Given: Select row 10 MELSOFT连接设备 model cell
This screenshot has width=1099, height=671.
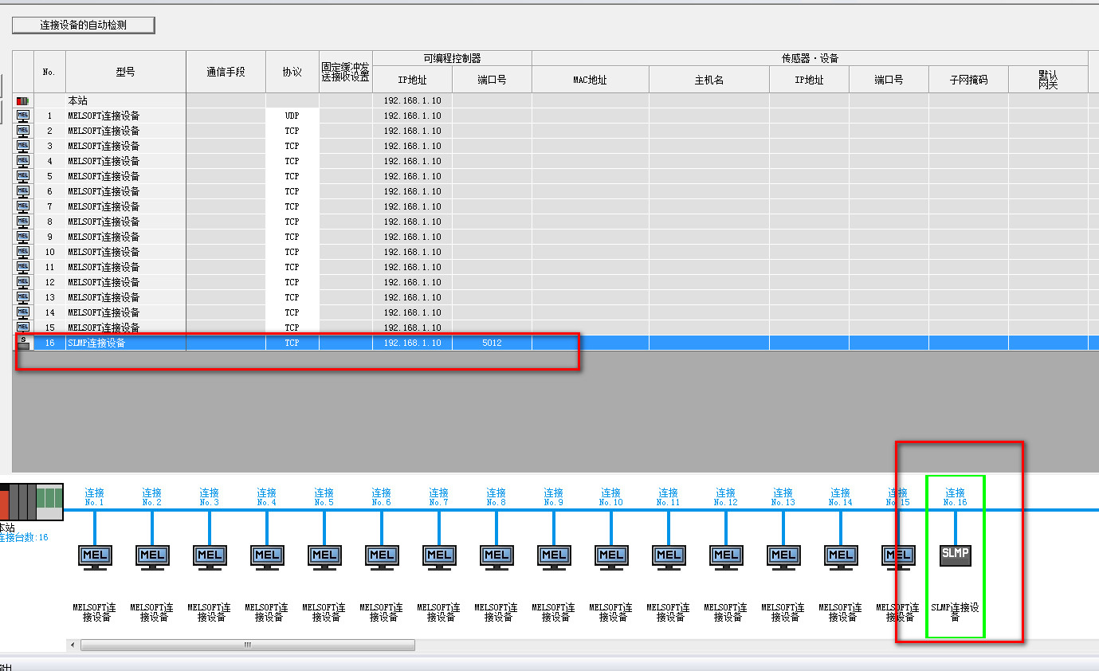Looking at the screenshot, I should [126, 252].
